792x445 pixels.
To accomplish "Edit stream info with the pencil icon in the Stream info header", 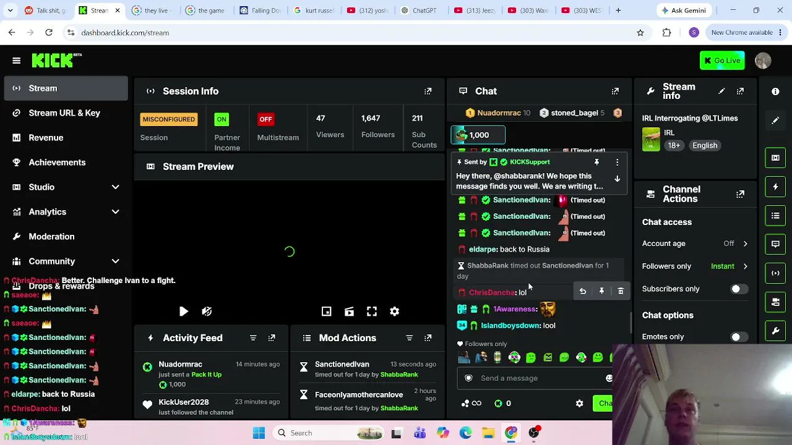I will [721, 91].
